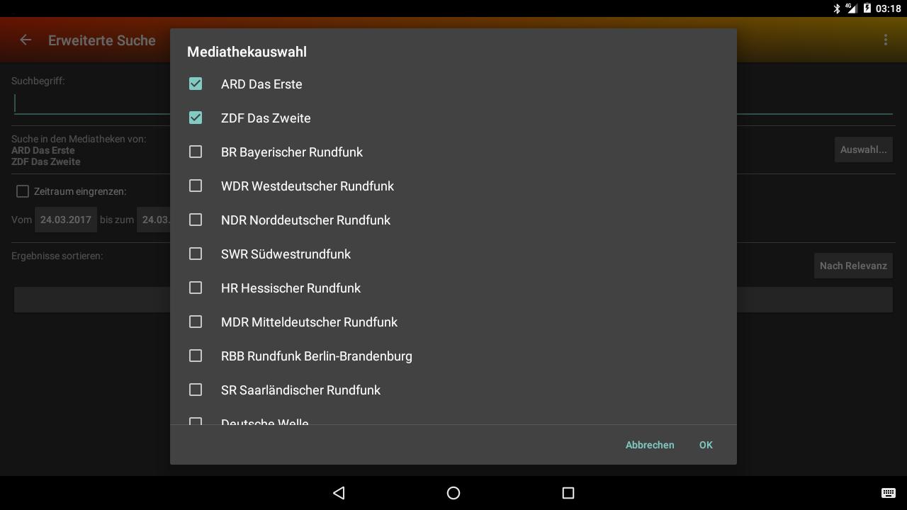
Task: Select RBB Rundfunk Berlin-Brandenburg label text
Action: [x=317, y=356]
